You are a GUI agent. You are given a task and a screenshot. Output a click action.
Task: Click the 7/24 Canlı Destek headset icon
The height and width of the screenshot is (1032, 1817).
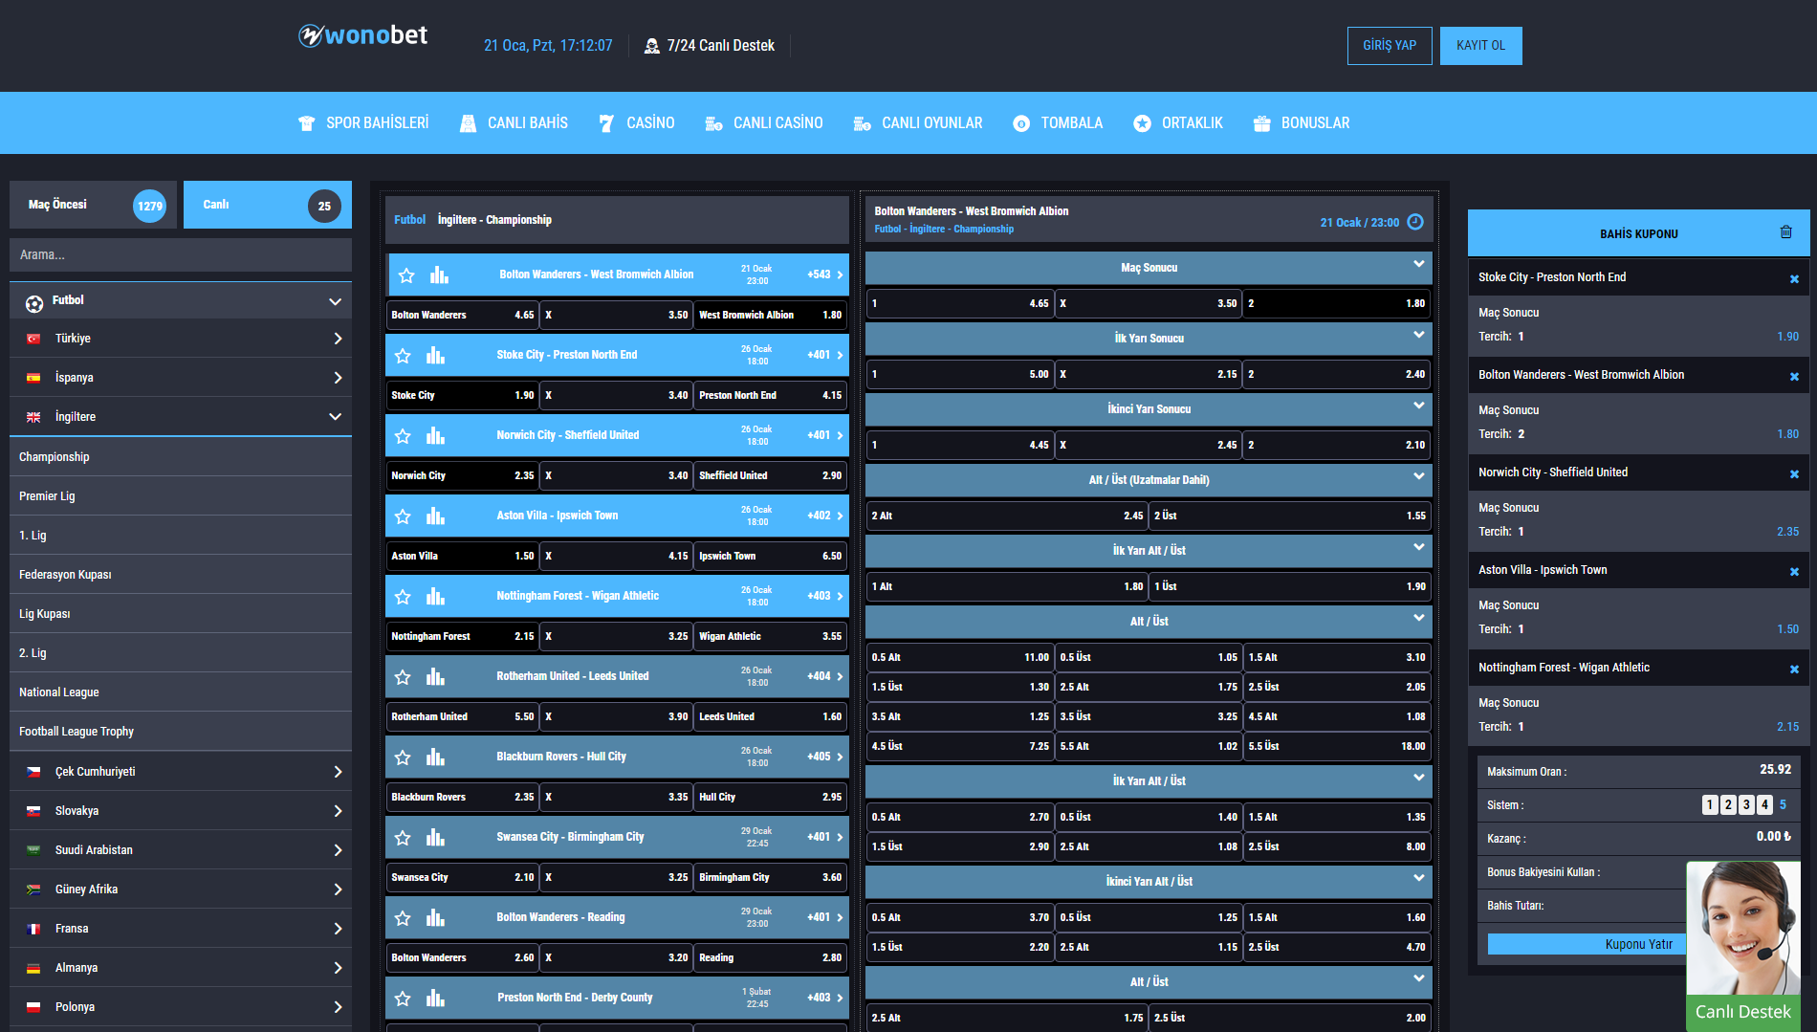click(652, 46)
